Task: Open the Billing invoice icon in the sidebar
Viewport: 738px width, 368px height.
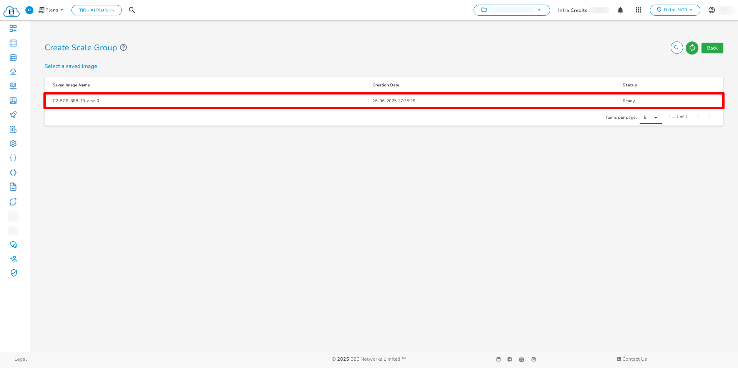Action: [x=13, y=129]
